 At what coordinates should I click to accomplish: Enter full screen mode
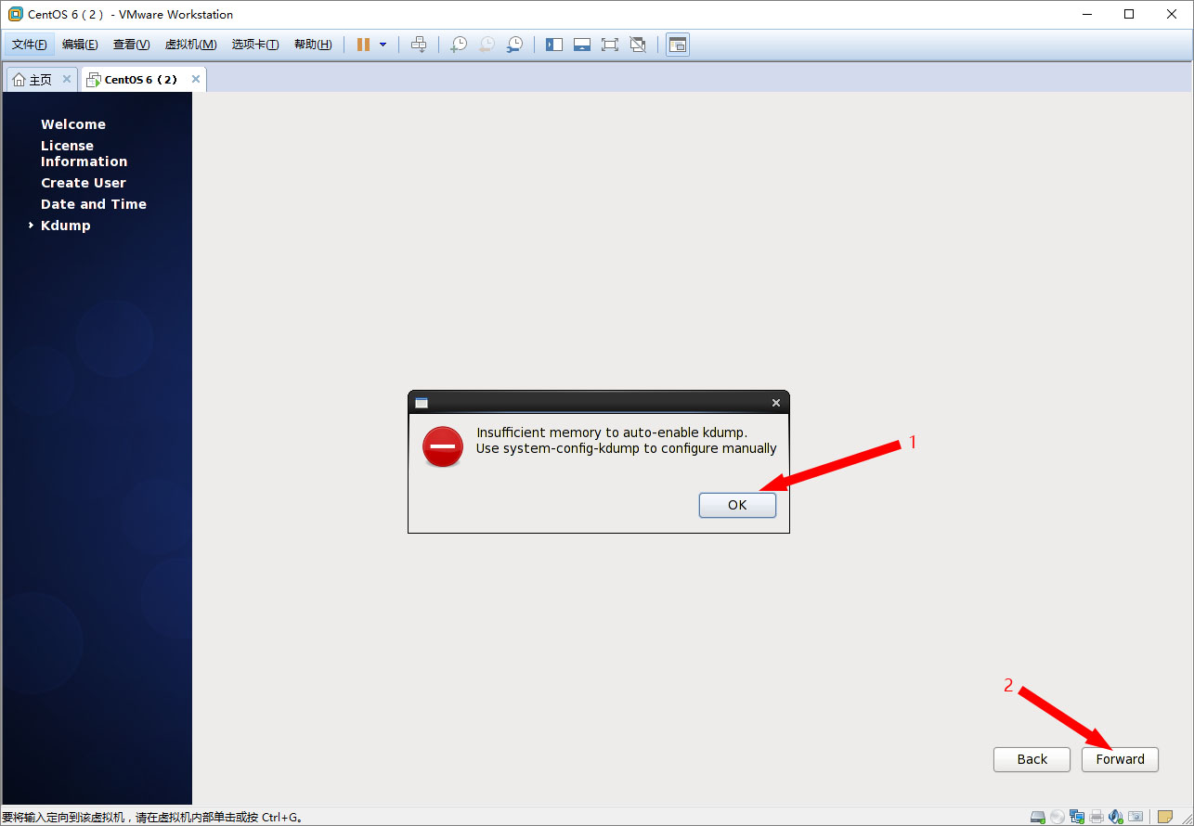610,45
